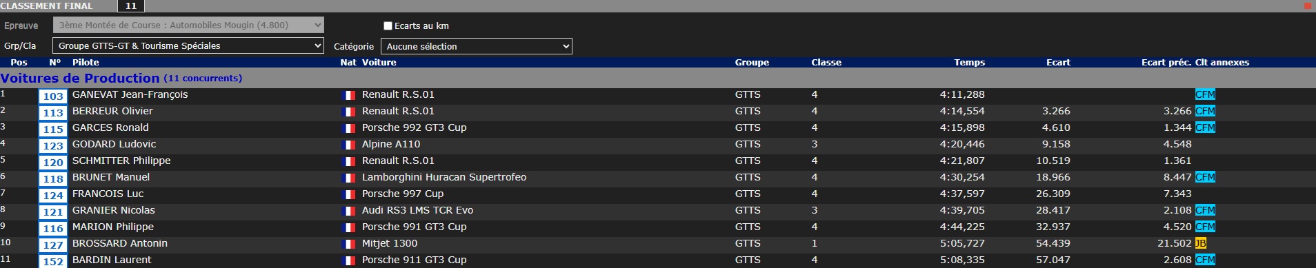Click the Voitures de Production section heading
The height and width of the screenshot is (268, 1316).
point(80,78)
